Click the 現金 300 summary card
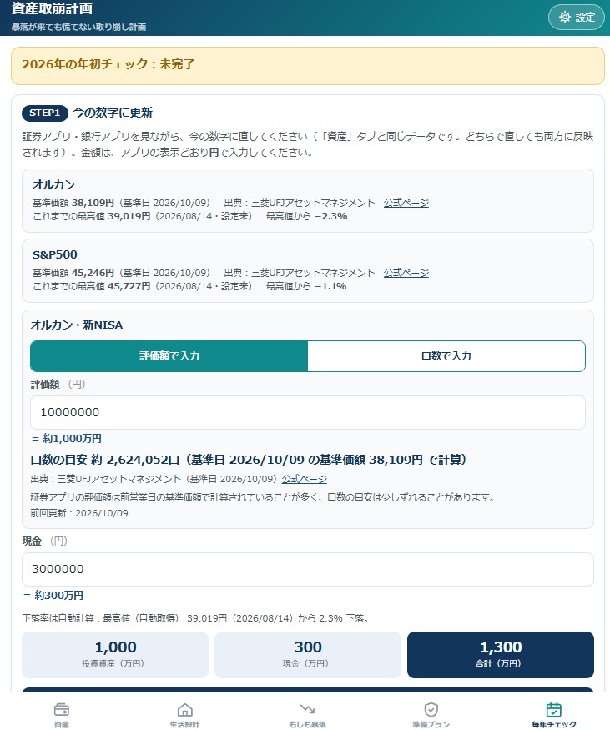 coord(308,655)
